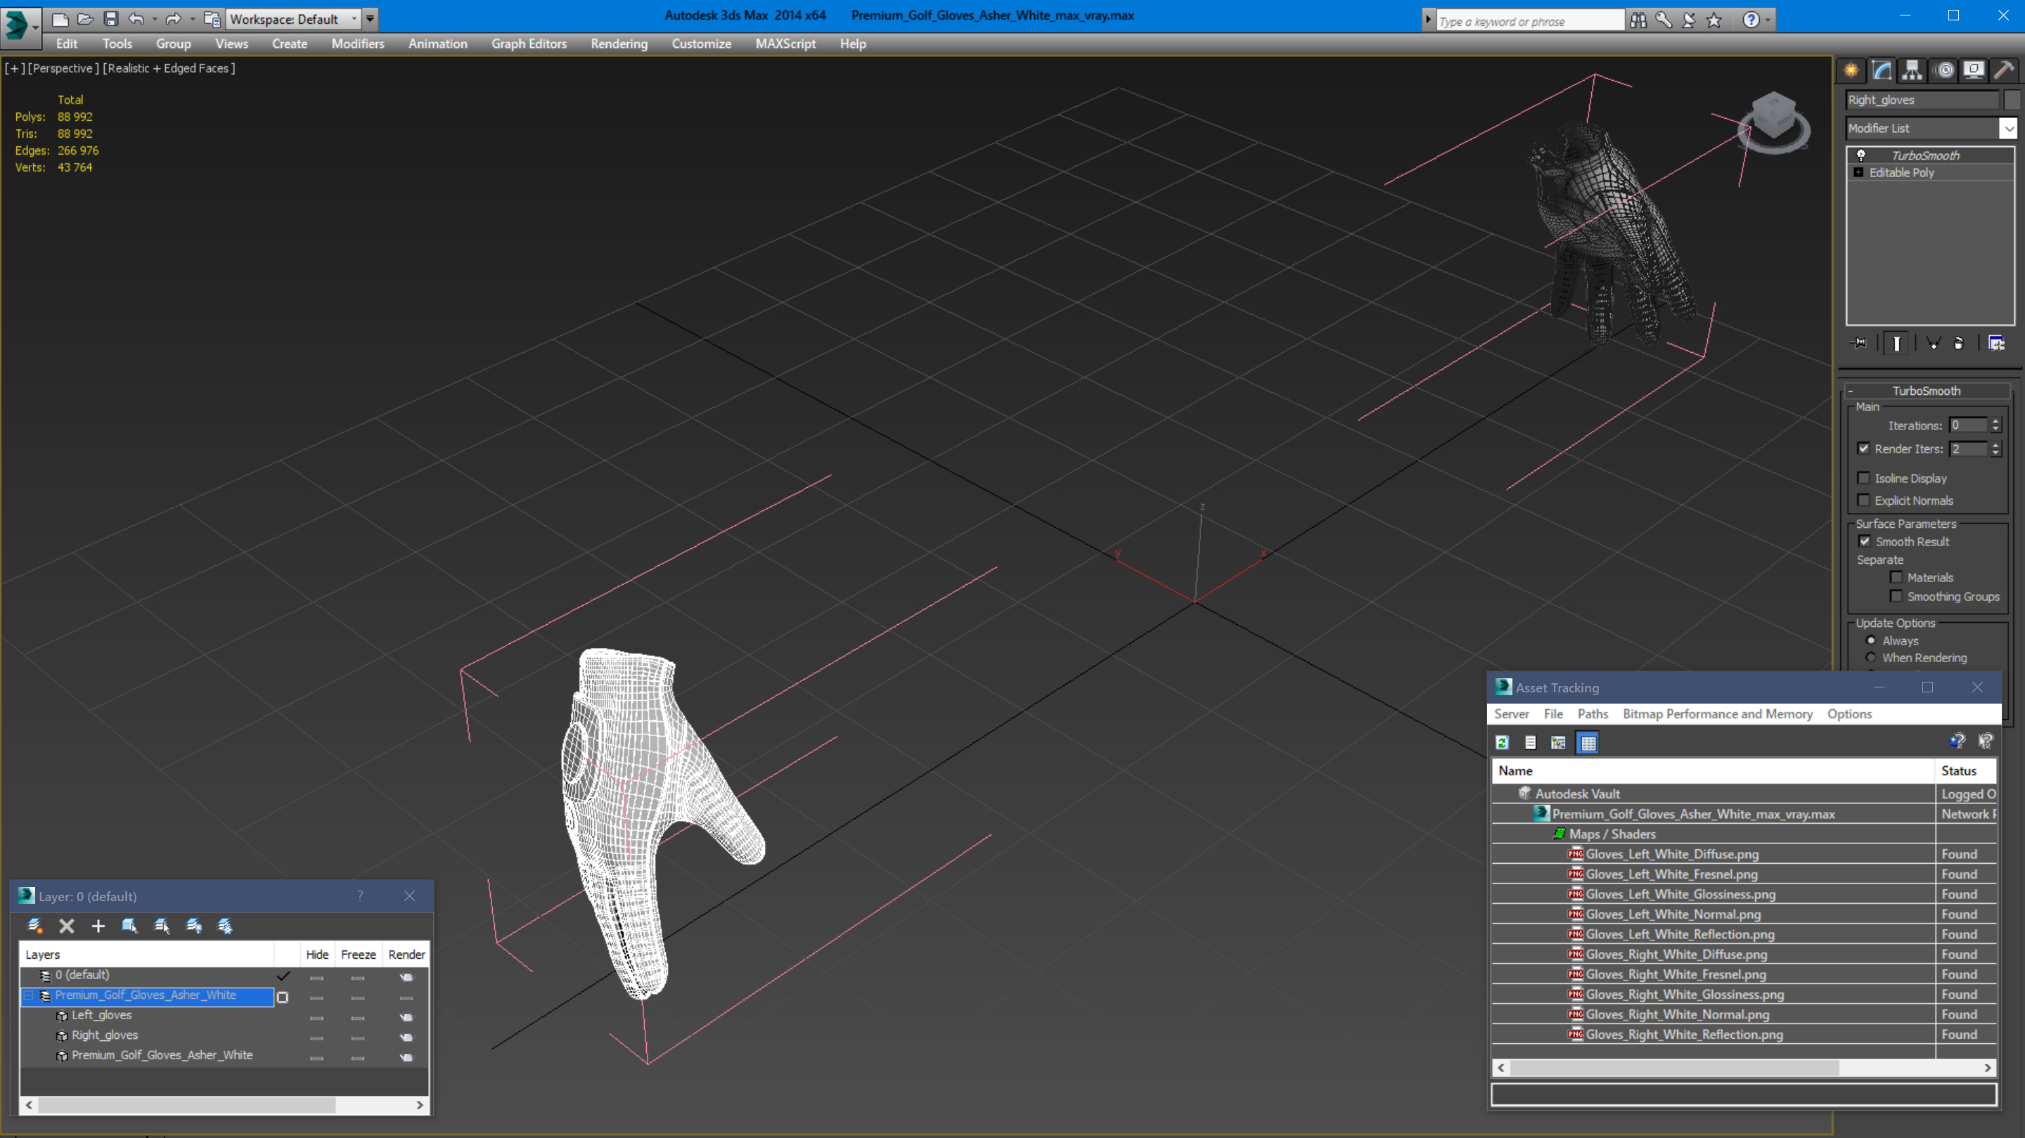Uncheck the Smooth Result option
Image resolution: width=2025 pixels, height=1138 pixels.
(1865, 541)
